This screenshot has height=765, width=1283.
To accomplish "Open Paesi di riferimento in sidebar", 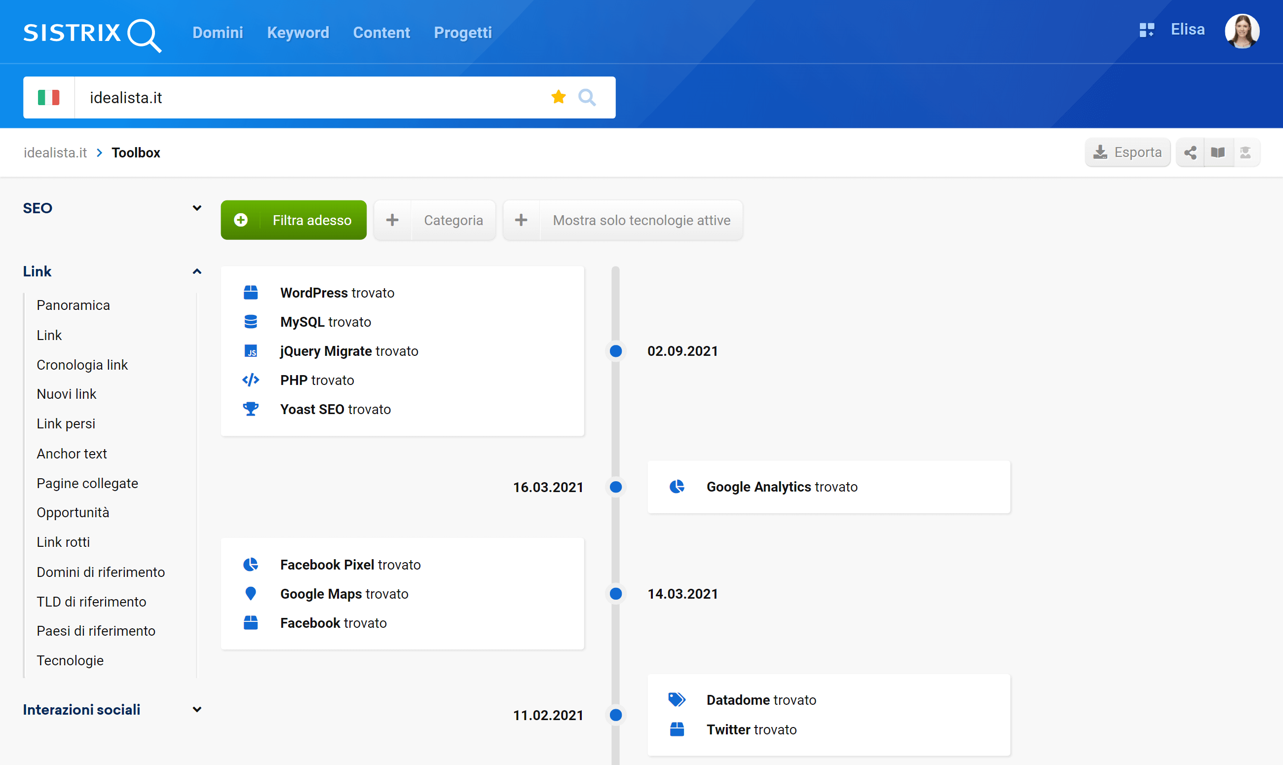I will (96, 631).
